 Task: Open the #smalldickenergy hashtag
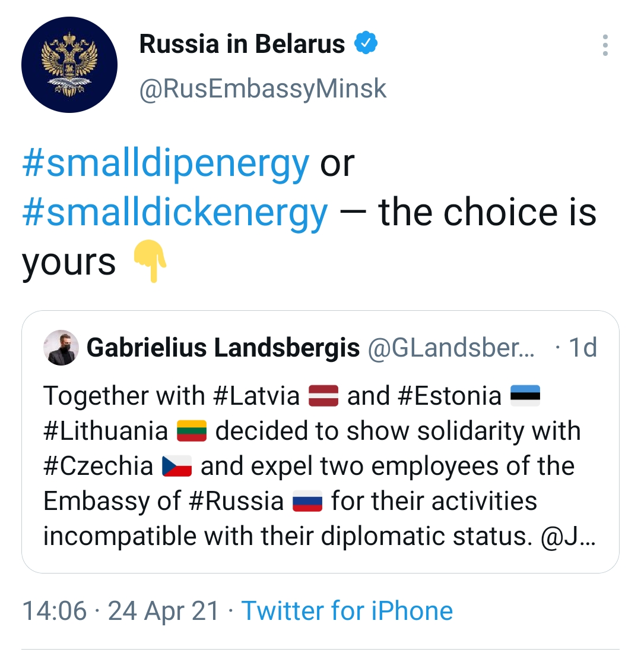174,213
